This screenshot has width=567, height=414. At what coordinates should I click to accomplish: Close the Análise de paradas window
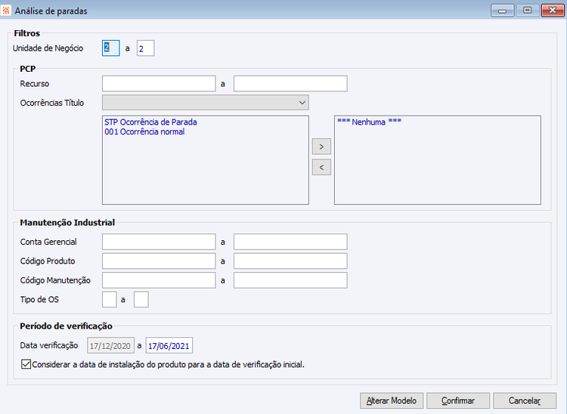553,11
